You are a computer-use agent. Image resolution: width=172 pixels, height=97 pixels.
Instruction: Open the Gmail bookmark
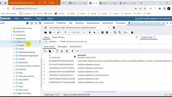48,13
